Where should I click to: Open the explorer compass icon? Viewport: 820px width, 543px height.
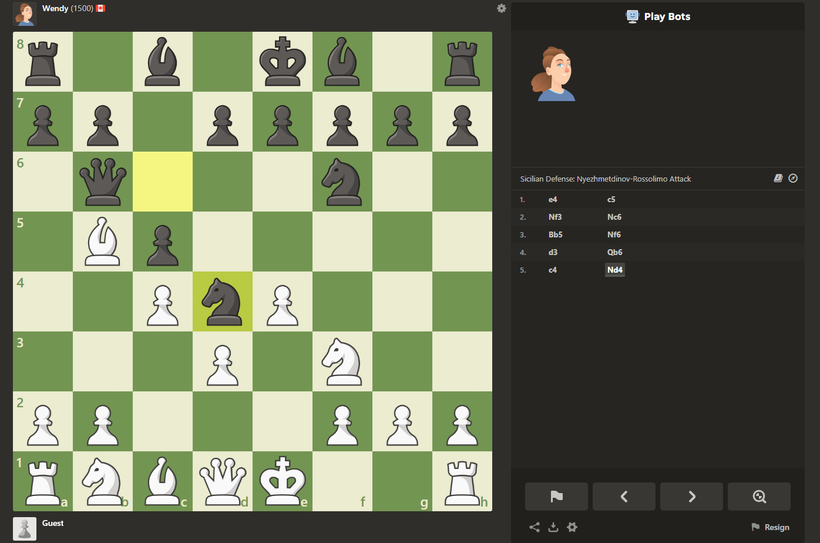pyautogui.click(x=793, y=178)
